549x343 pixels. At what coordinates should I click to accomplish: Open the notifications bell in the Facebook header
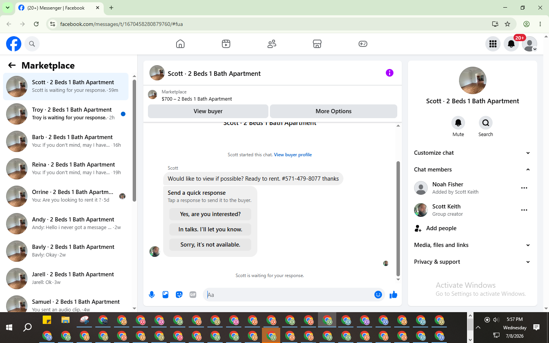coord(511,44)
